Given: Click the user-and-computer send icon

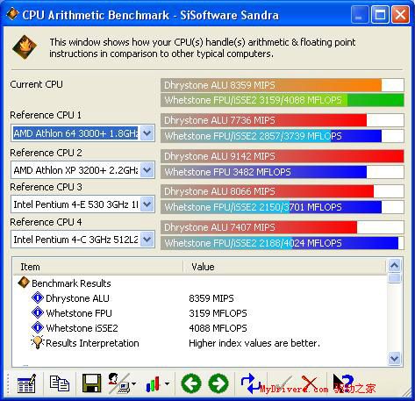Looking at the screenshot, I should 118,383.
